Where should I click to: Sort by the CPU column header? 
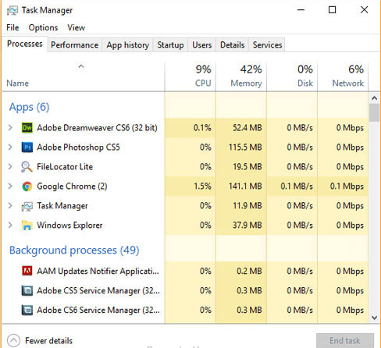coord(190,76)
